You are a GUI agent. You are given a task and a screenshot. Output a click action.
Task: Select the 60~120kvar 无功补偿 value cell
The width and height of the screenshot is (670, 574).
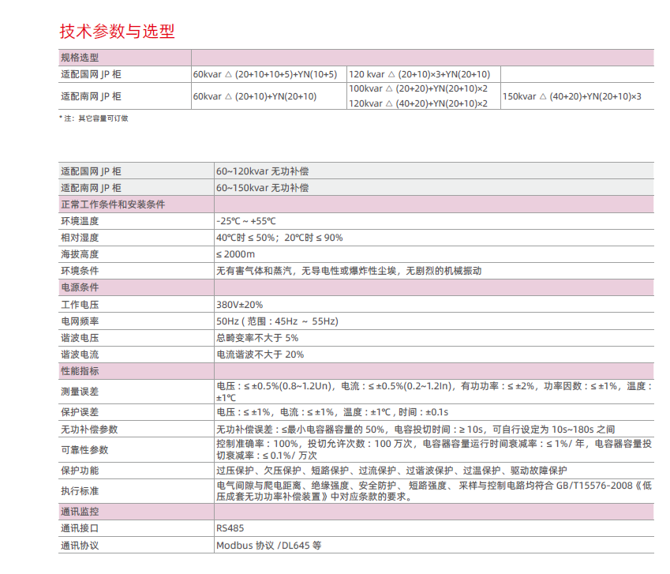click(x=262, y=171)
